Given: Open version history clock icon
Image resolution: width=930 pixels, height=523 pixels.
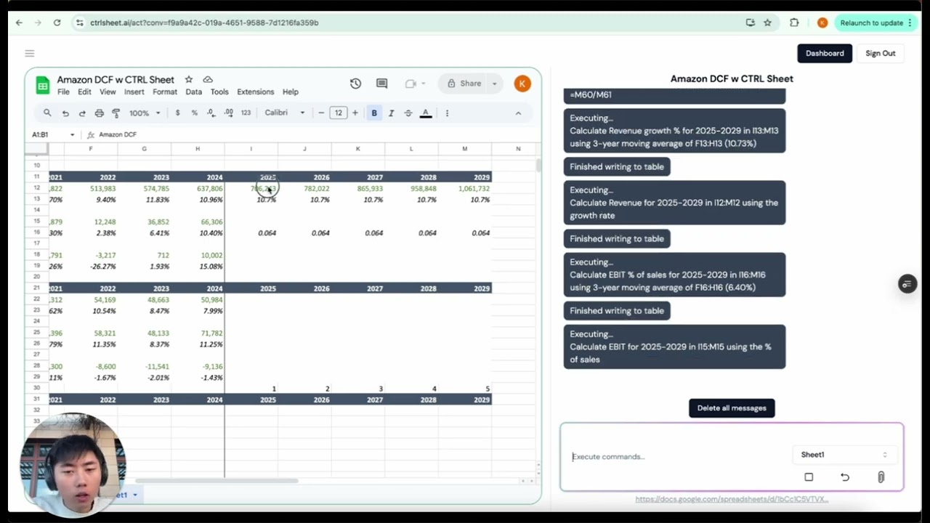Looking at the screenshot, I should tap(355, 84).
